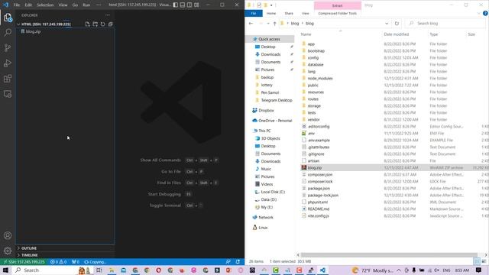Refresh the VS Code Explorer tree
This screenshot has width=489, height=275.
102,24
